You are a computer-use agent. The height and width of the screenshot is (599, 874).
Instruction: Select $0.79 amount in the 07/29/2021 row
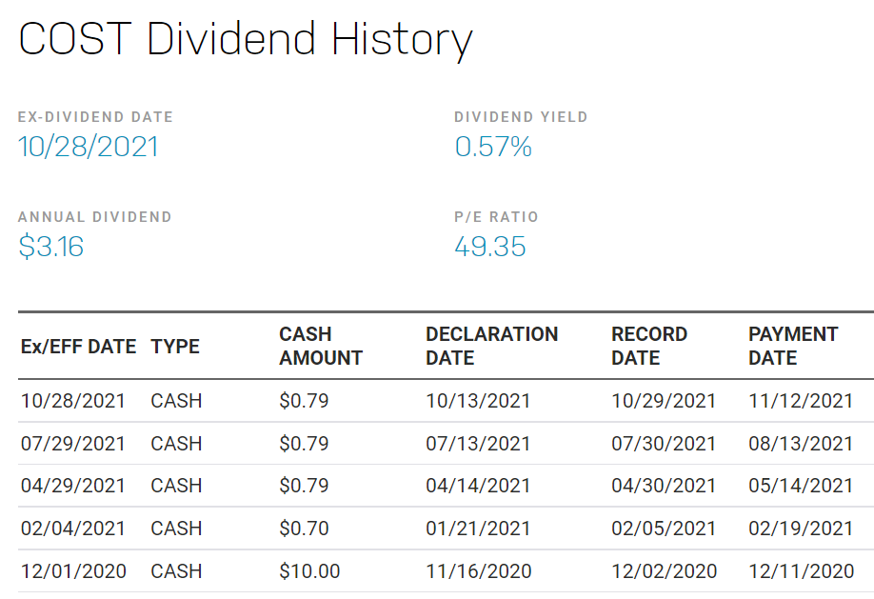coord(305,444)
